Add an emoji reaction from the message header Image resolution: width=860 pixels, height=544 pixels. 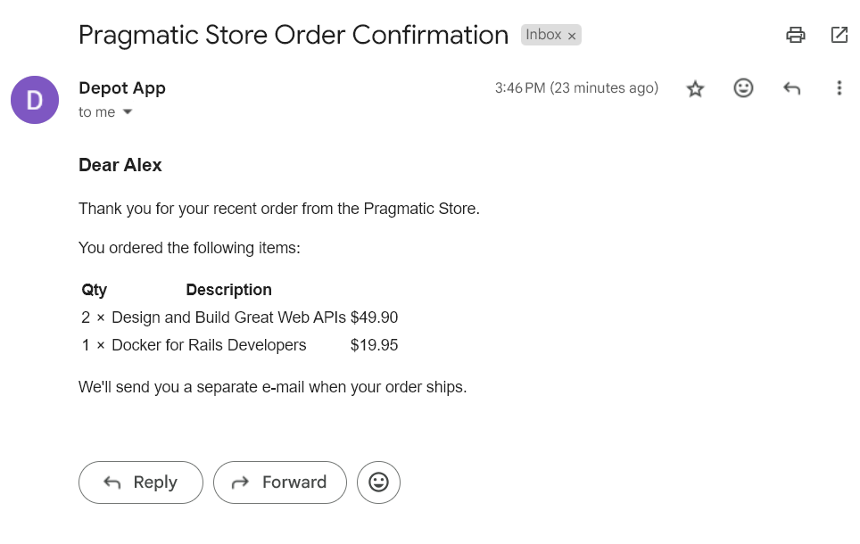pyautogui.click(x=743, y=88)
